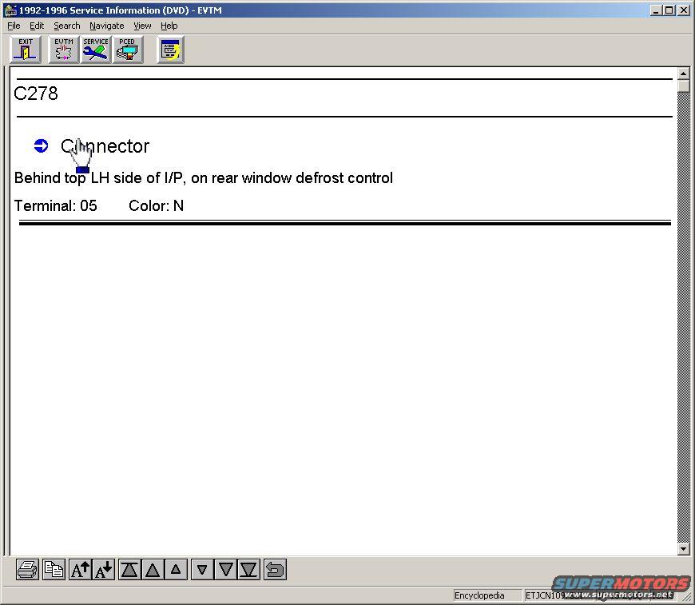
Task: Jump to bottom with barred down triangle
Action: (x=249, y=570)
